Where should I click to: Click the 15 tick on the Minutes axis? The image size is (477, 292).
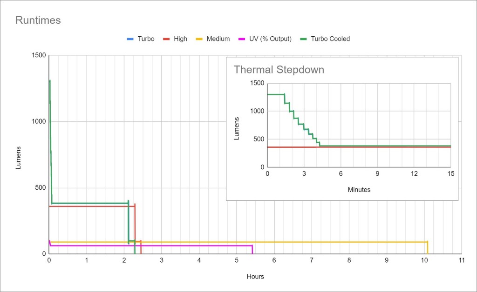tap(450, 173)
